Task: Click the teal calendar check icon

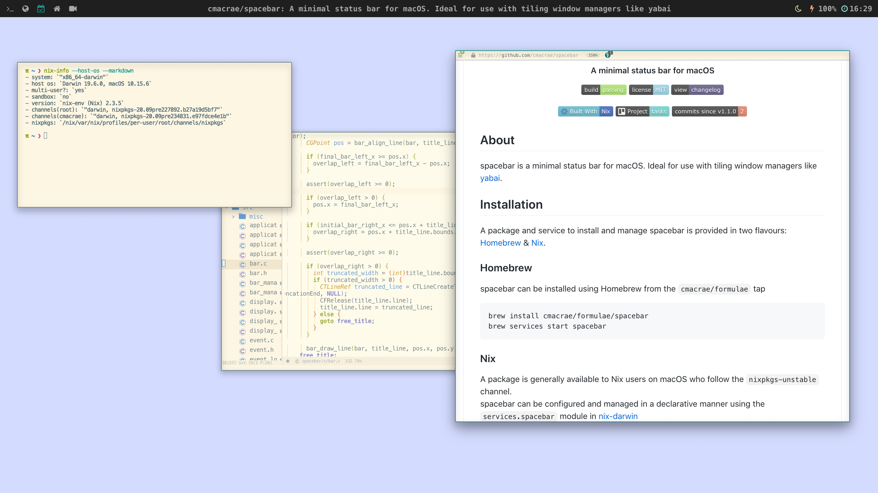Action: click(x=41, y=9)
